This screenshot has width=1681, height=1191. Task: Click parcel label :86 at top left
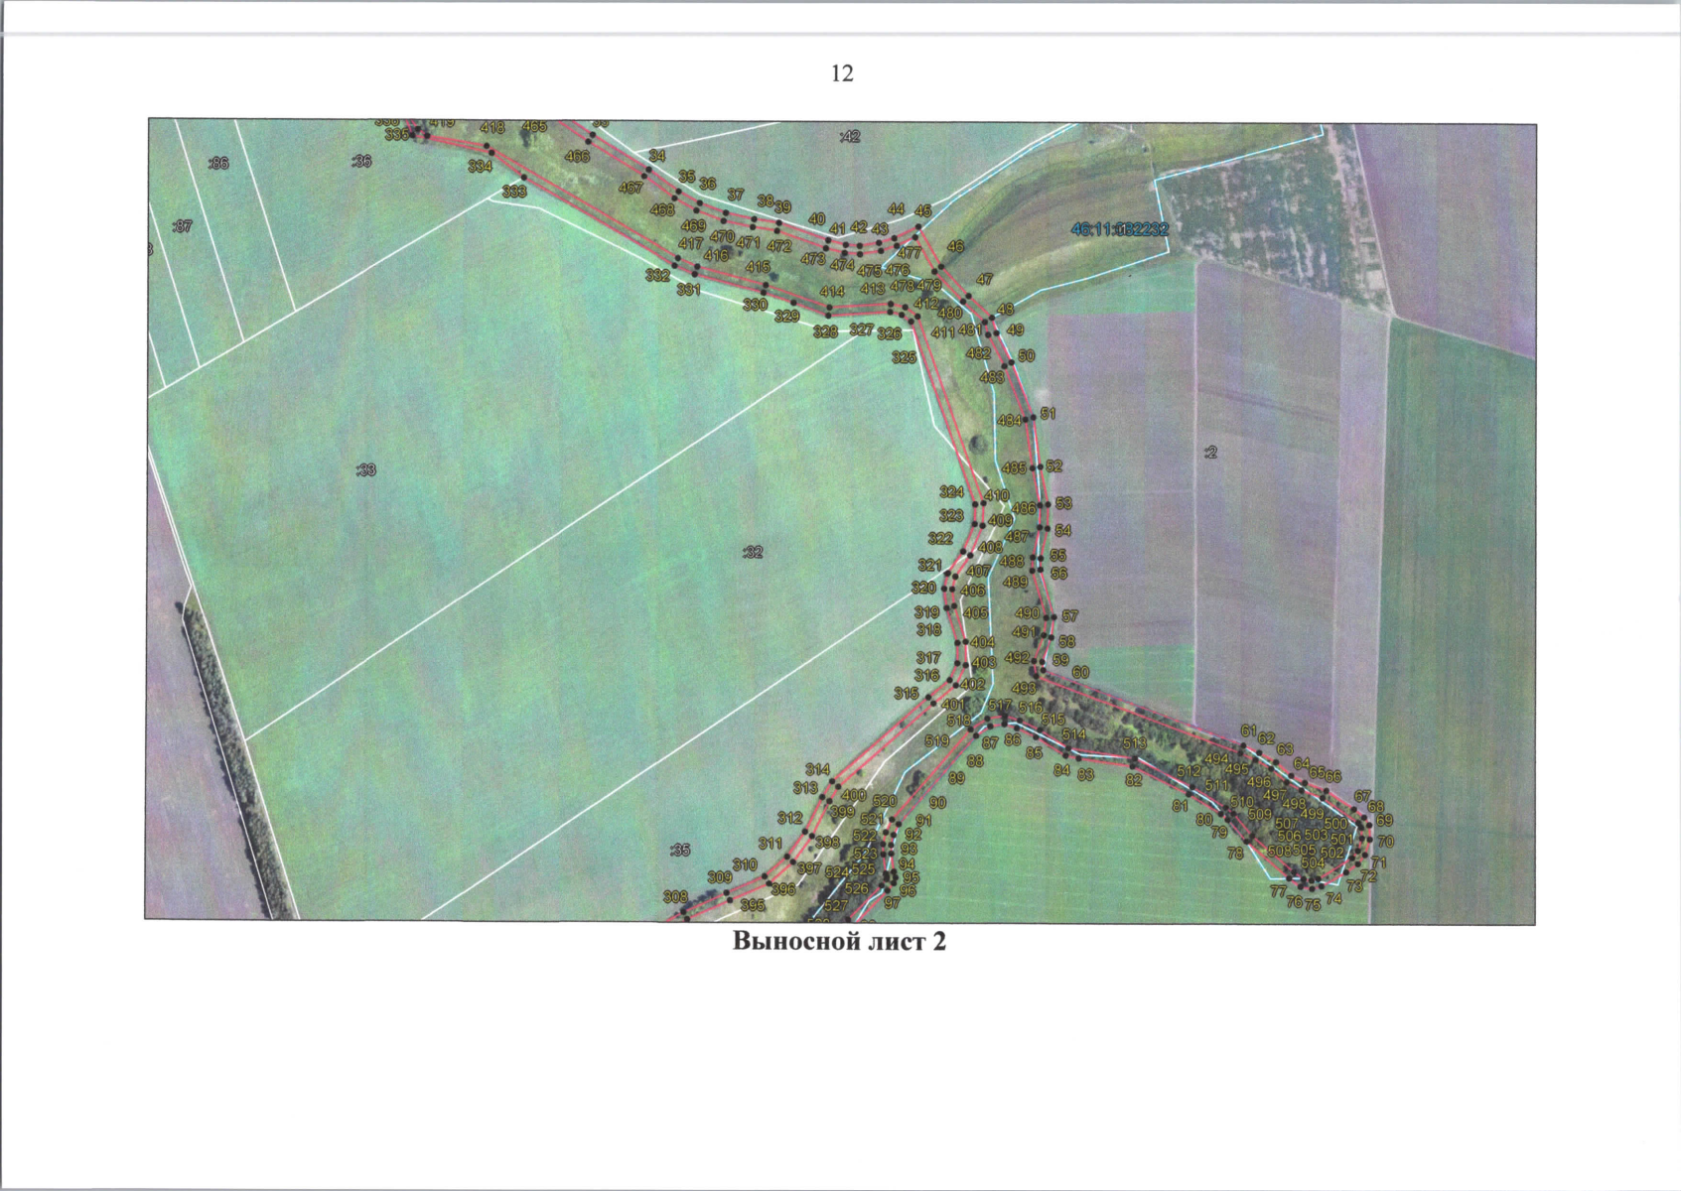[x=218, y=163]
